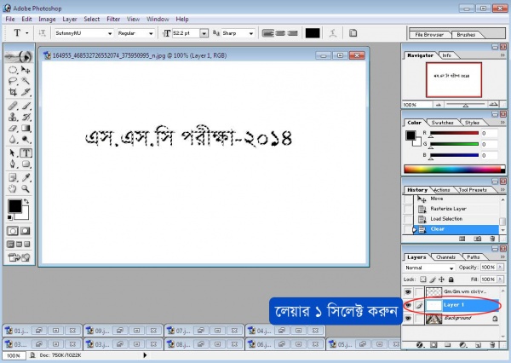Click the foreground color in toolbox
Viewport: 511px width, 363px height.
pos(14,206)
